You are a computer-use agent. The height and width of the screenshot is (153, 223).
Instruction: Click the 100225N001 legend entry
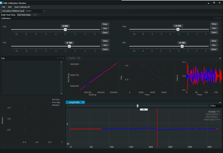point(212,117)
